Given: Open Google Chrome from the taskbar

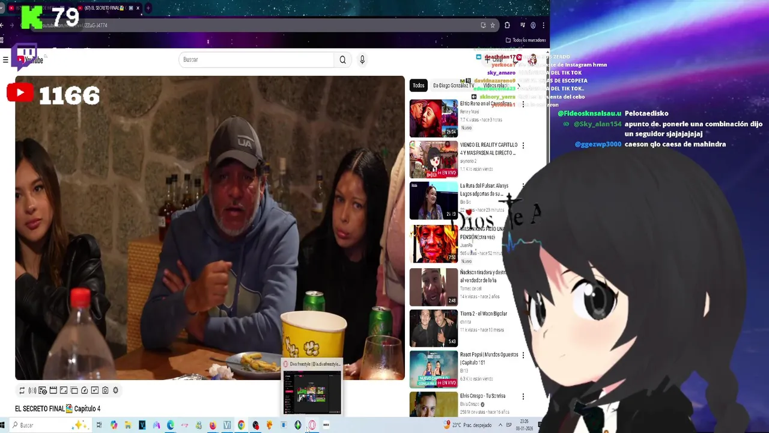Looking at the screenshot, I should click(241, 425).
